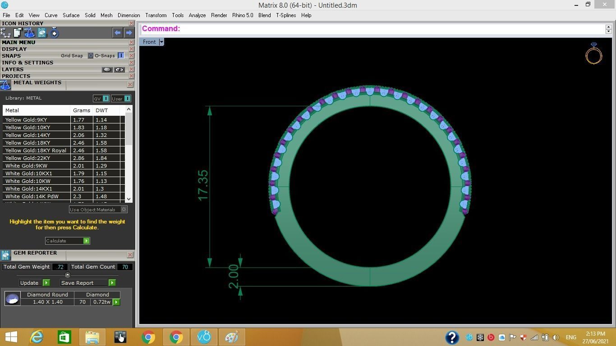Click the Beats audio icon in system tray
This screenshot has height=346, width=616.
point(491,337)
